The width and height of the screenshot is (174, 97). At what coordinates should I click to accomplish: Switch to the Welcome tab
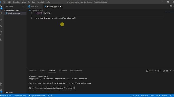(35, 6)
